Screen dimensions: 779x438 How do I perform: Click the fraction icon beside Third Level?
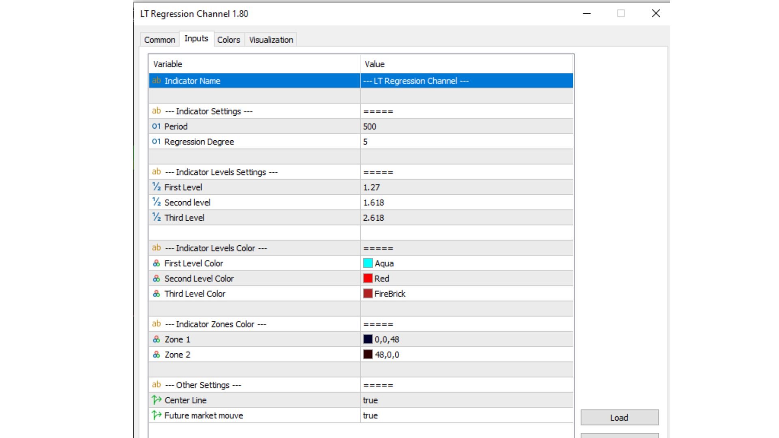[156, 217]
